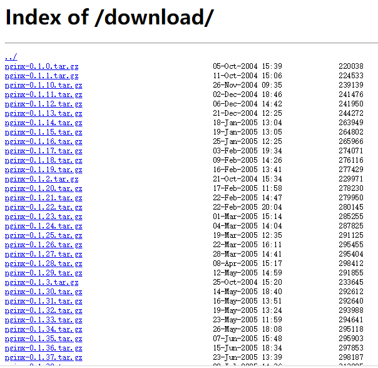Click file size 295903
The height and width of the screenshot is (368, 378).
tap(350, 339)
